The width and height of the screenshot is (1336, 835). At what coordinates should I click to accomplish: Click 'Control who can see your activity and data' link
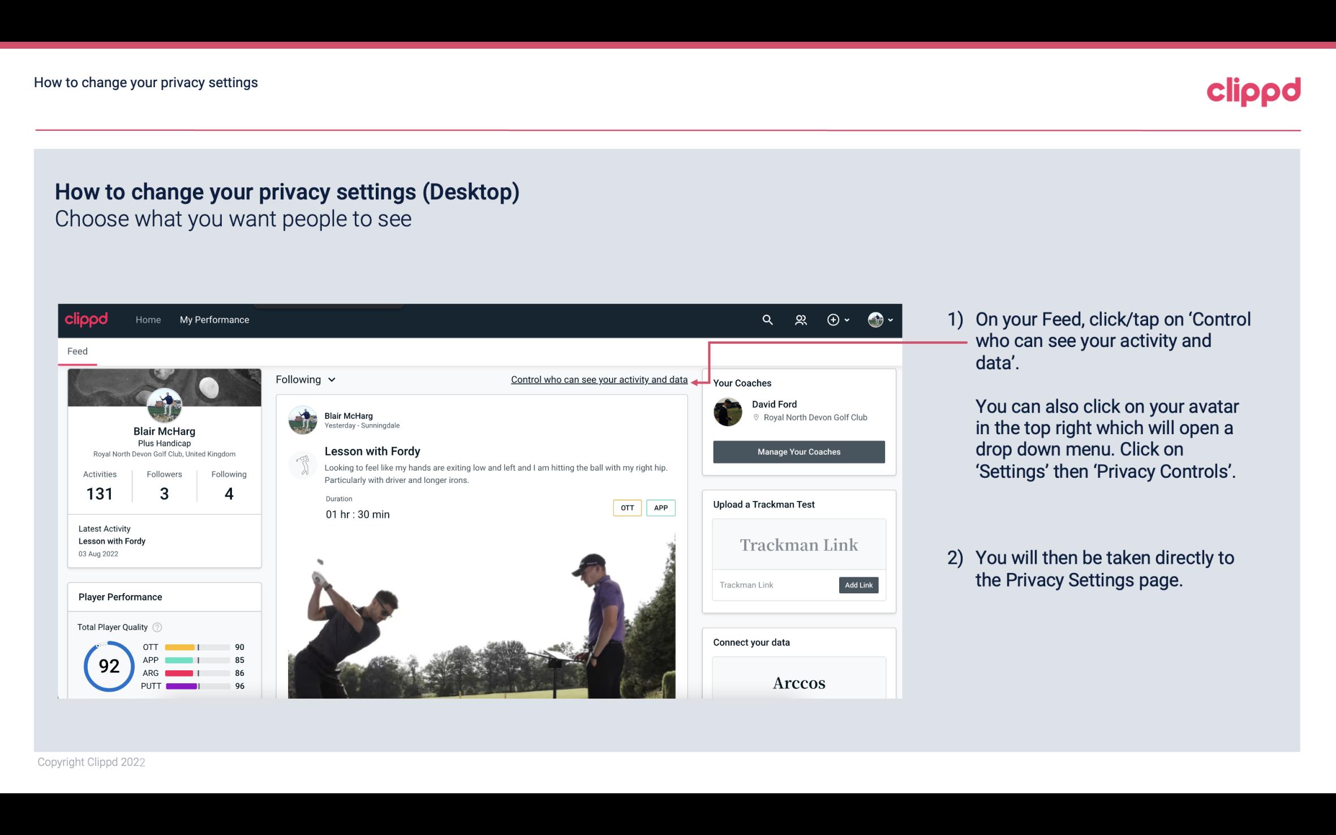599,379
